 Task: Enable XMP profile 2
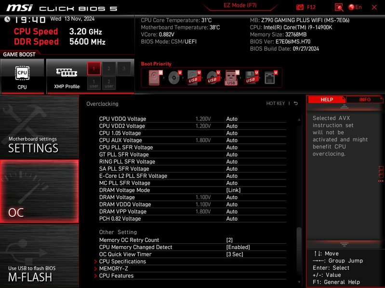click(109, 69)
